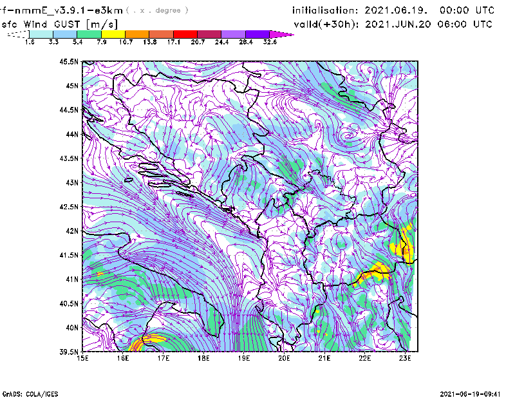Screen dimensions: 515x398
Task: Click the magenta arrow tip of the legend
Action: click(x=281, y=34)
